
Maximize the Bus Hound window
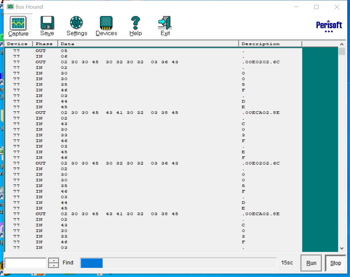click(x=316, y=7)
